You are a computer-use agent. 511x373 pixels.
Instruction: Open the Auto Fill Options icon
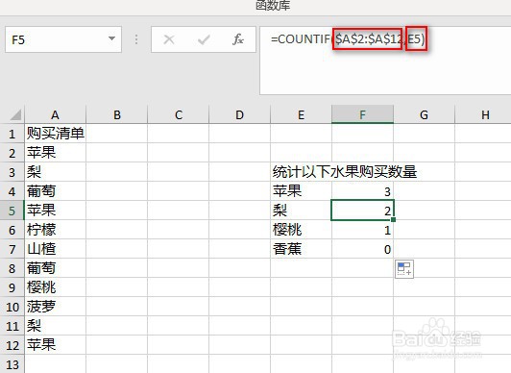point(404,269)
